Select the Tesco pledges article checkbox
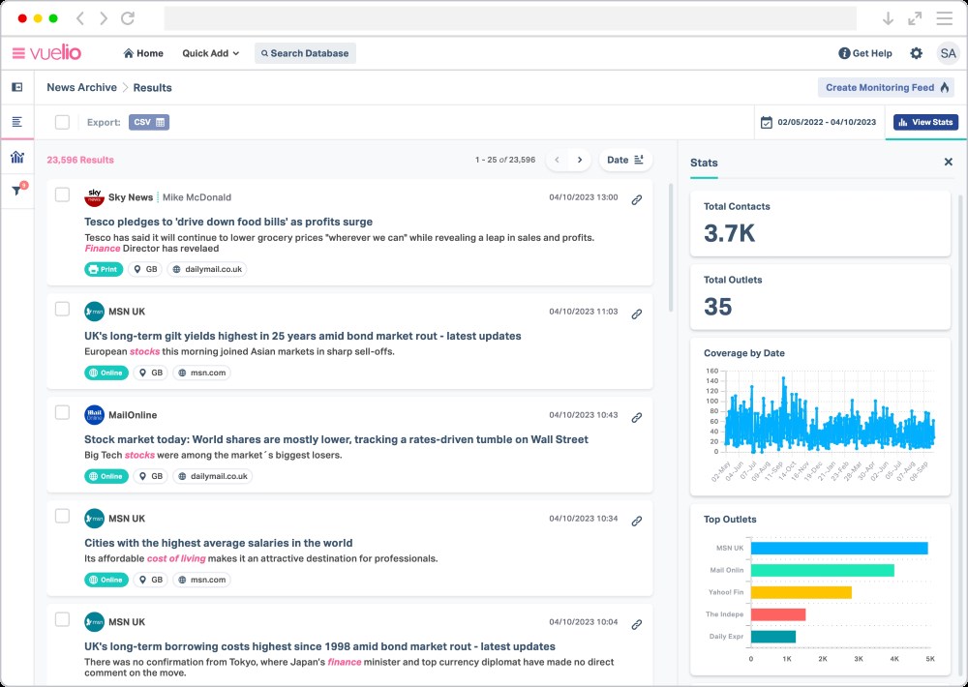 point(62,195)
